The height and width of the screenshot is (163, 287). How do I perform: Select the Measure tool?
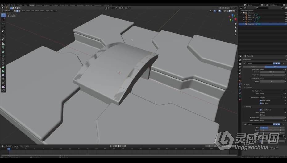[x=3, y=43]
